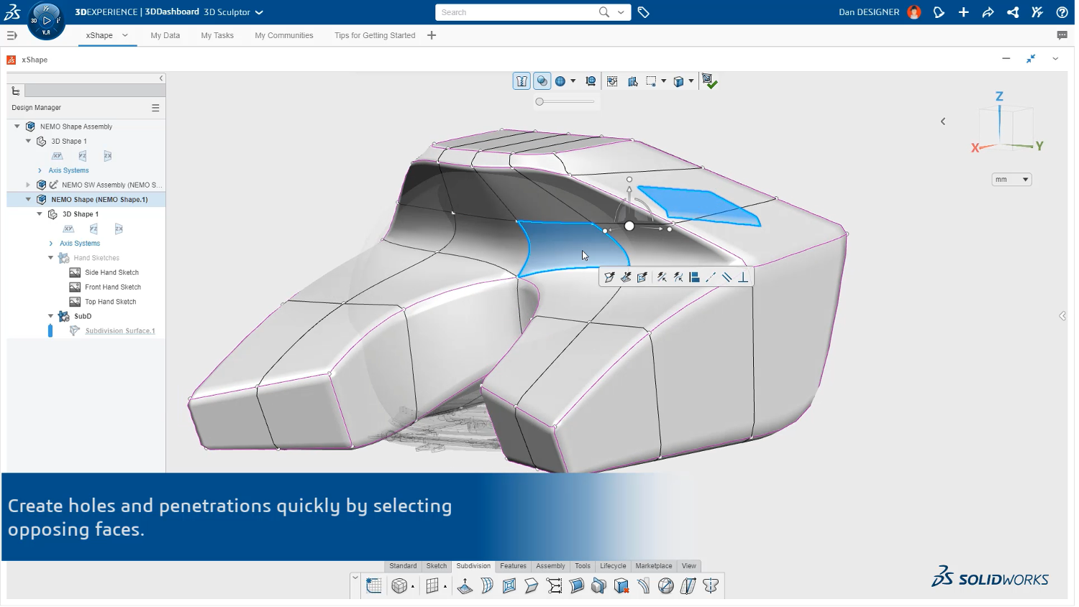Switch to the Features toolbar tab
The image size is (1079, 607).
(513, 567)
